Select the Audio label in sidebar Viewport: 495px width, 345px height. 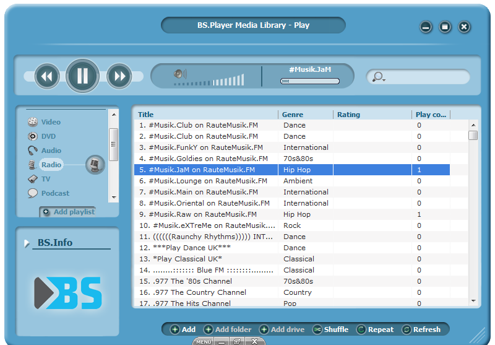click(51, 151)
